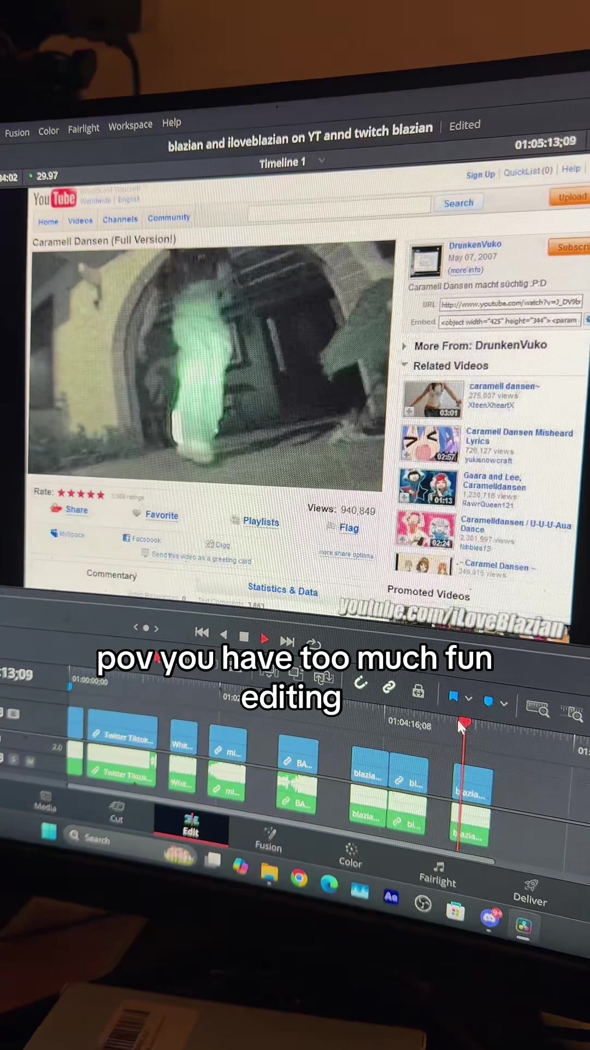Add a blue flag to the clip
The image size is (590, 1050).
pyautogui.click(x=453, y=696)
